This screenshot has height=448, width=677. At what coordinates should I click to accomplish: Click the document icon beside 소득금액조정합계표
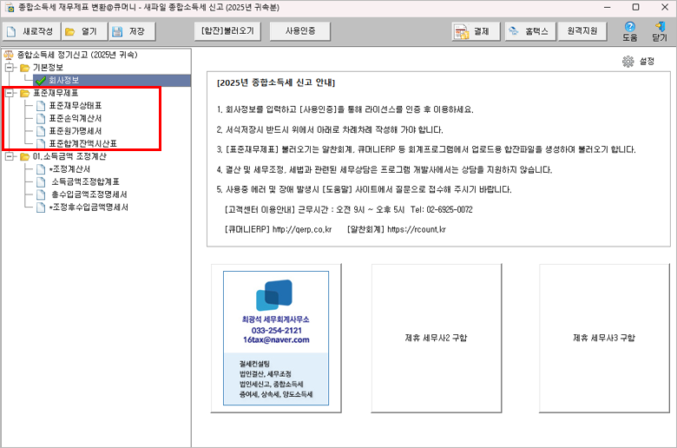41,181
